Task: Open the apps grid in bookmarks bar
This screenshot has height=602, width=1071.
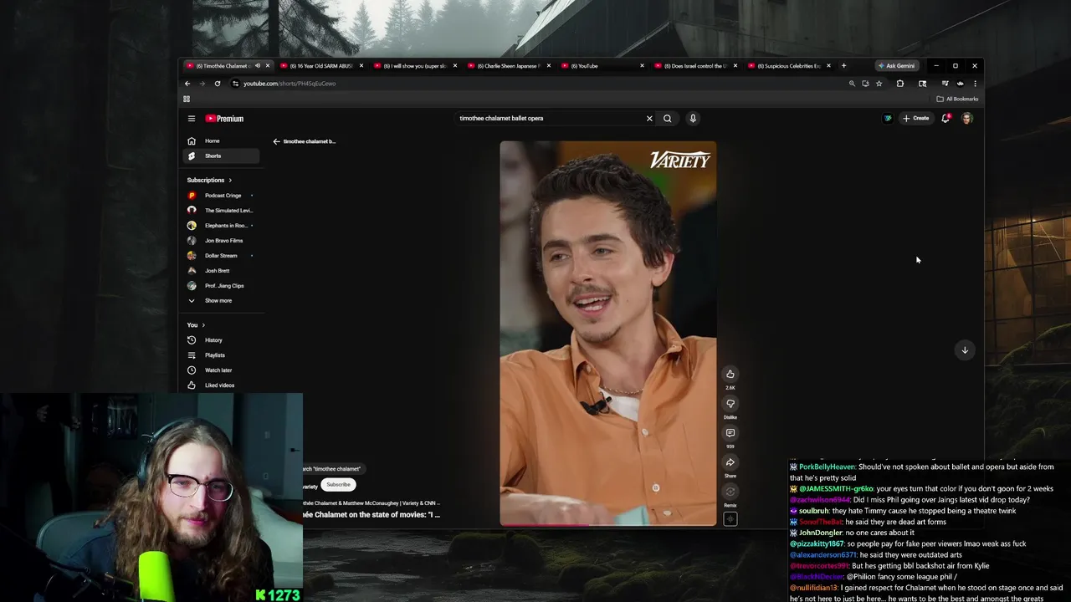Action: point(187,99)
